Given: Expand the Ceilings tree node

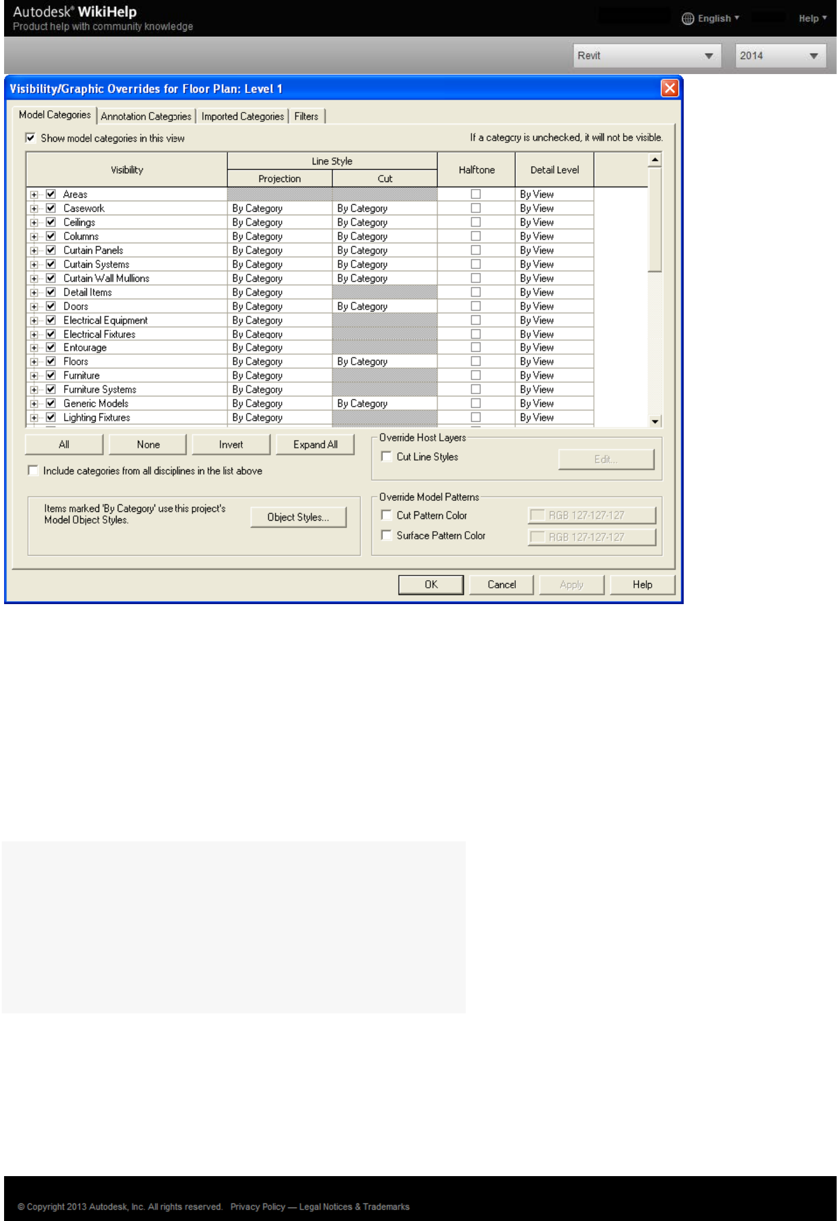Looking at the screenshot, I should [34, 223].
